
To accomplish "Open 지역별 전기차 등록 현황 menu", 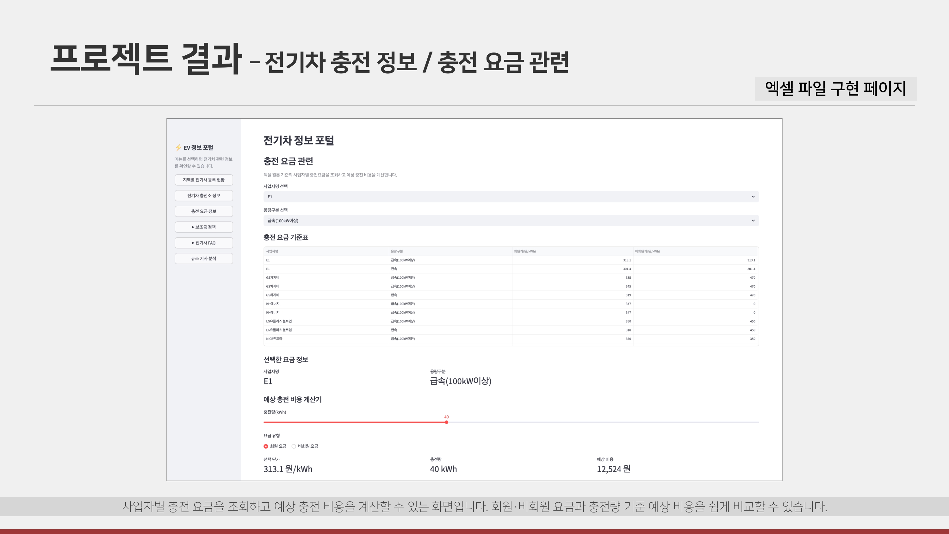I will pos(203,180).
